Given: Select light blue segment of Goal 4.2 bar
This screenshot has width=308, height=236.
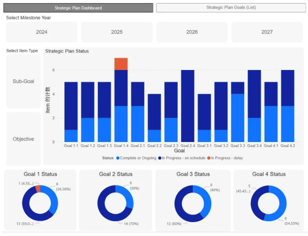Looking at the screenshot, I should (288, 123).
